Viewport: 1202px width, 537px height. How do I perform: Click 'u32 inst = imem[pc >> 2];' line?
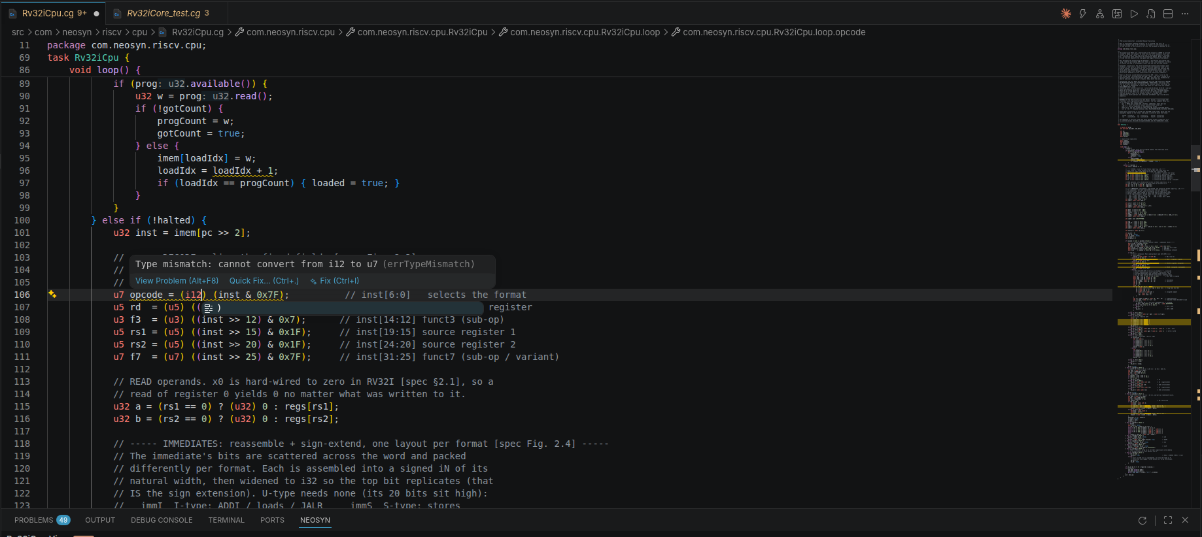182,233
